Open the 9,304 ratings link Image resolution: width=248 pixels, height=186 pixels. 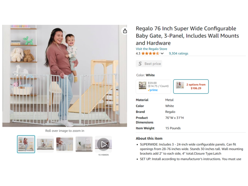click(178, 54)
